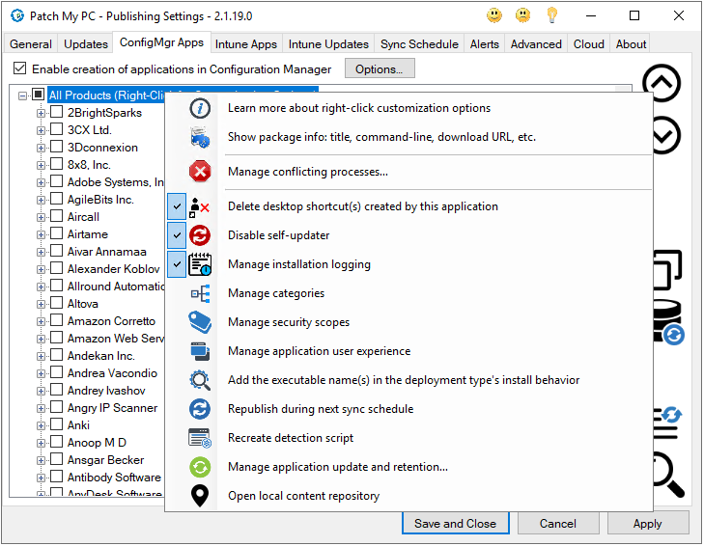Click the light bulb idea icon

[551, 15]
